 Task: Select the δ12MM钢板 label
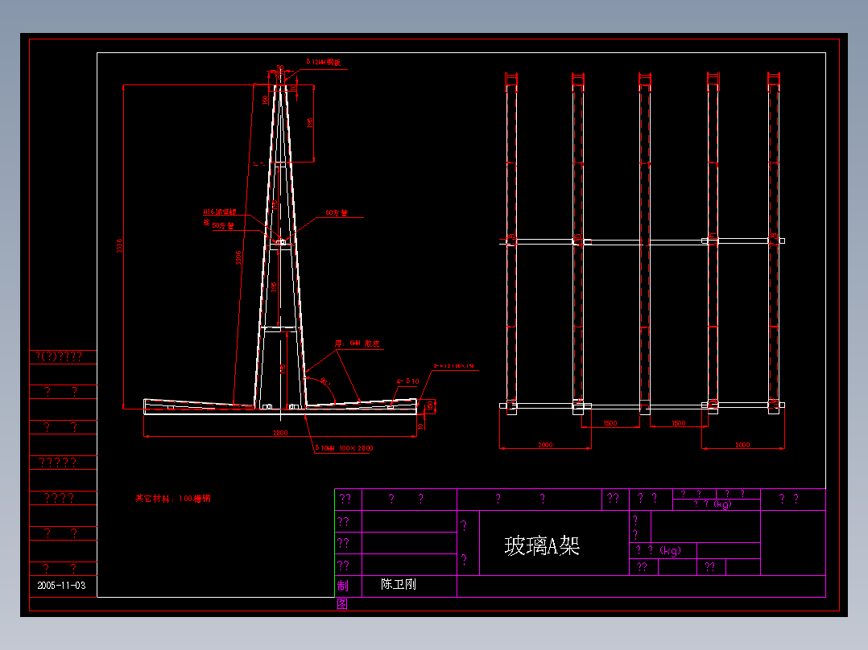(324, 62)
